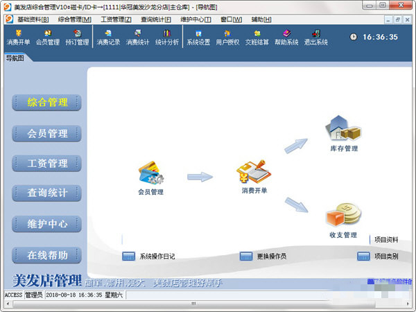Click the 16:36:35 time display
Image resolution: width=416 pixels, height=312 pixels.
pos(380,37)
